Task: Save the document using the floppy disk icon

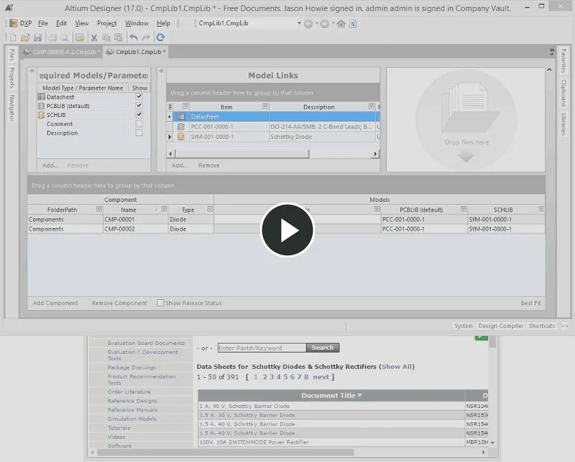Action: 38,38
